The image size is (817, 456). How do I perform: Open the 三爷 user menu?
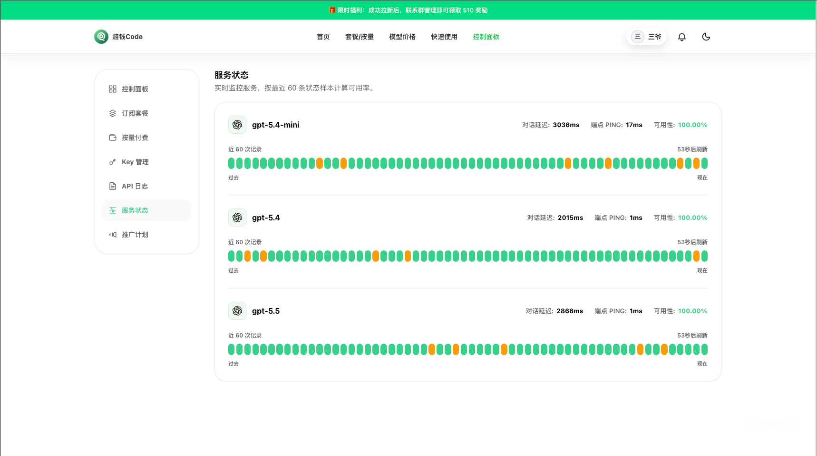(646, 37)
